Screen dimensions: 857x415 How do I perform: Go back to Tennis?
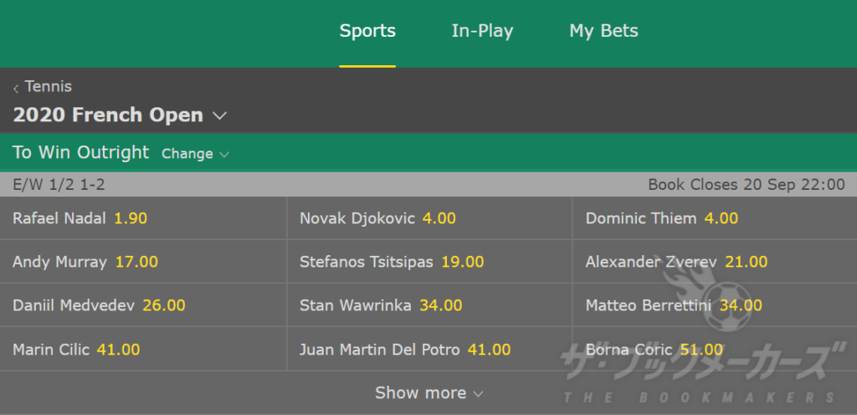click(48, 86)
